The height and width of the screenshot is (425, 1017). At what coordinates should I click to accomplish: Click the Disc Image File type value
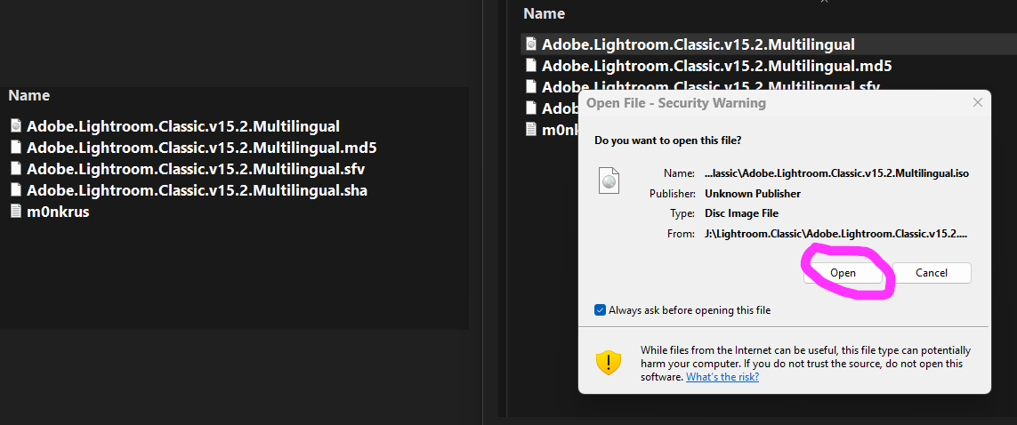741,213
